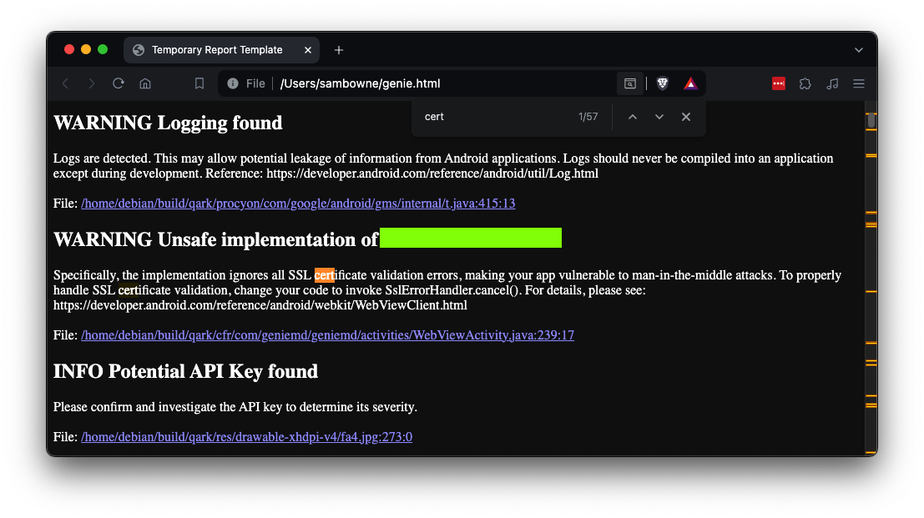This screenshot has height=518, width=924.
Task: View site information icon beside File
Action: (233, 83)
